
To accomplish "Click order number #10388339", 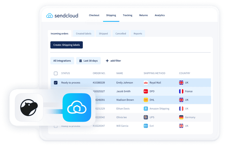I will click(x=99, y=83).
